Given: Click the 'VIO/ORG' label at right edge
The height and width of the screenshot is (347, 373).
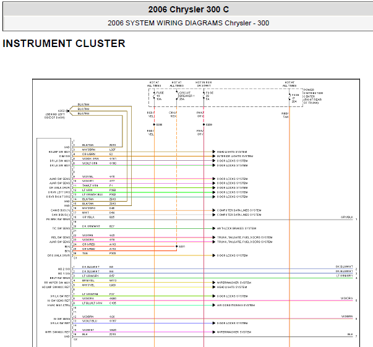Looking at the screenshot, I should point(347,298).
